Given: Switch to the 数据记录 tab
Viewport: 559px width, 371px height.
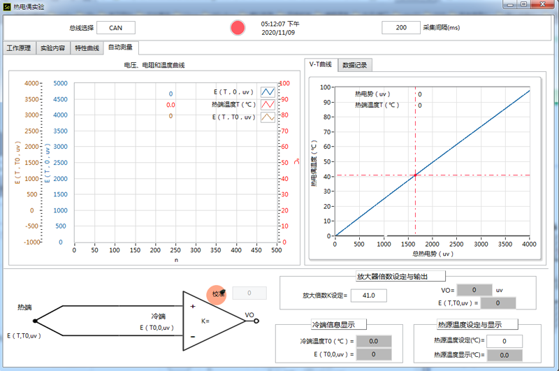Looking at the screenshot, I should tap(355, 65).
